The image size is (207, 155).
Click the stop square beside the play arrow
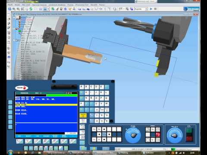[x=155, y=9]
